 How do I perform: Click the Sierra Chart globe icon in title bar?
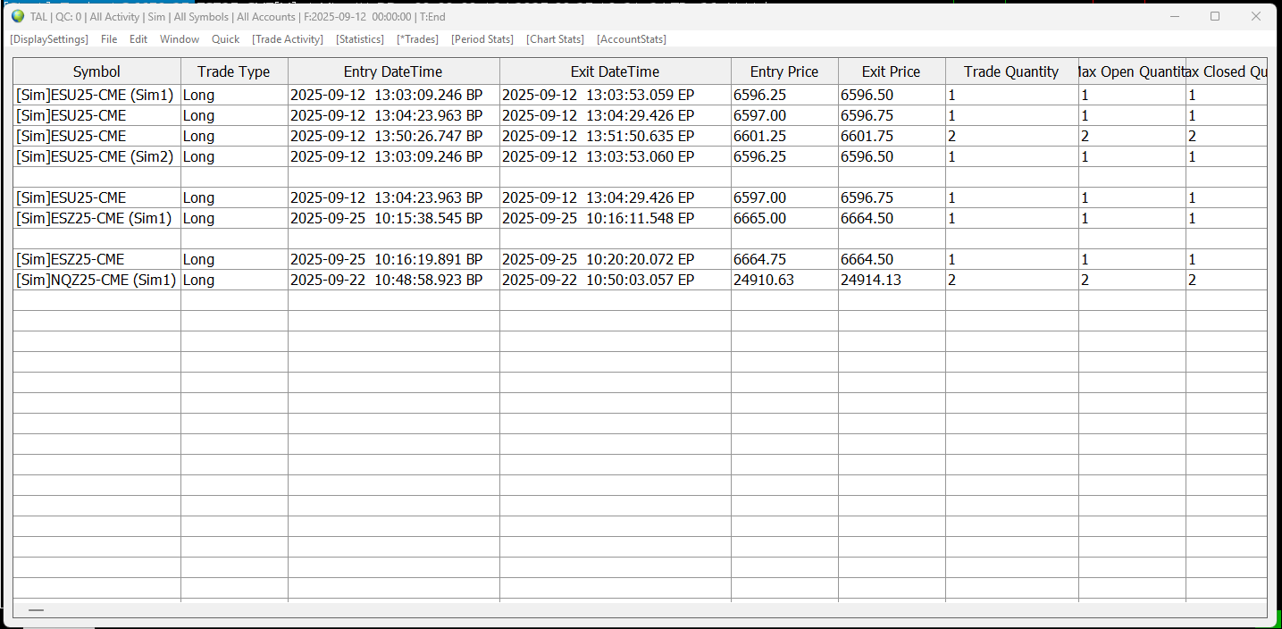(17, 16)
